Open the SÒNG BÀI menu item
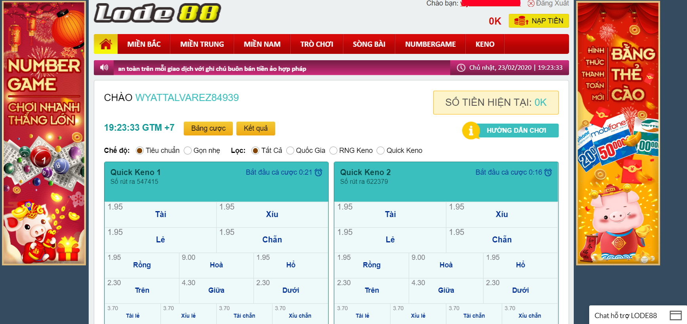The width and height of the screenshot is (687, 324). tap(369, 44)
